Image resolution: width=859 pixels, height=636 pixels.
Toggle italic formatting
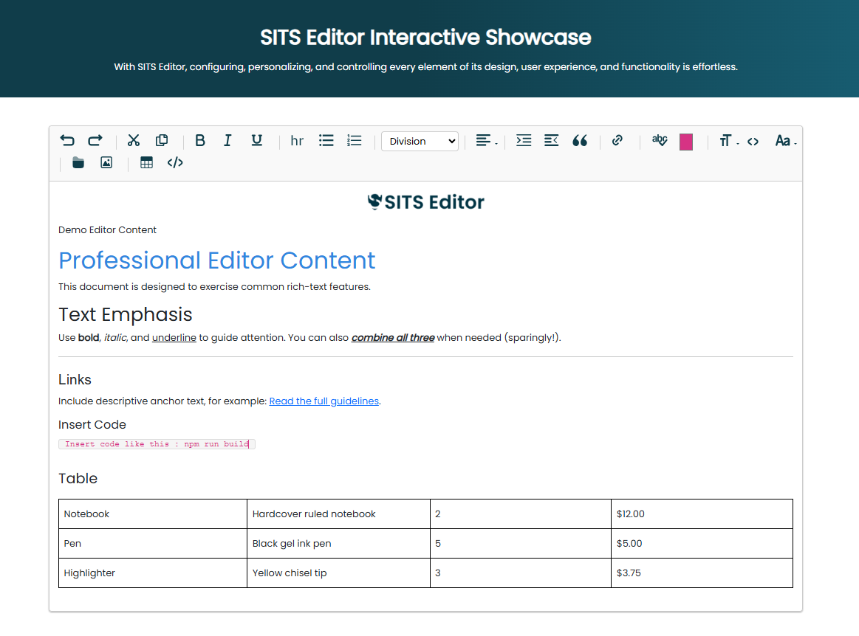coord(227,141)
